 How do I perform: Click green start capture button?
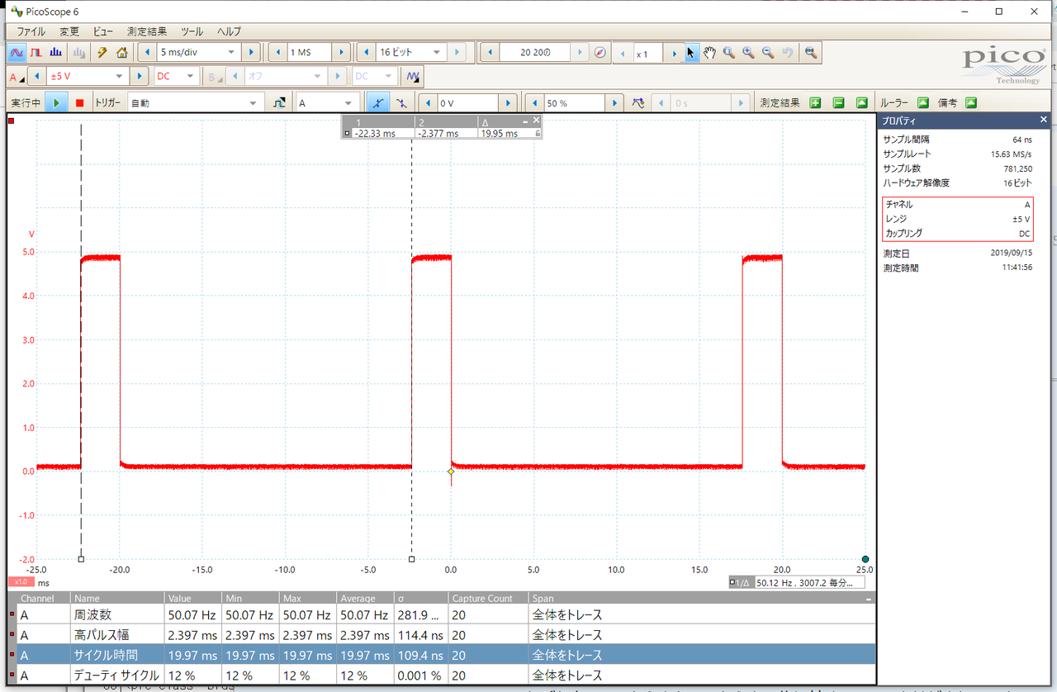[56, 103]
